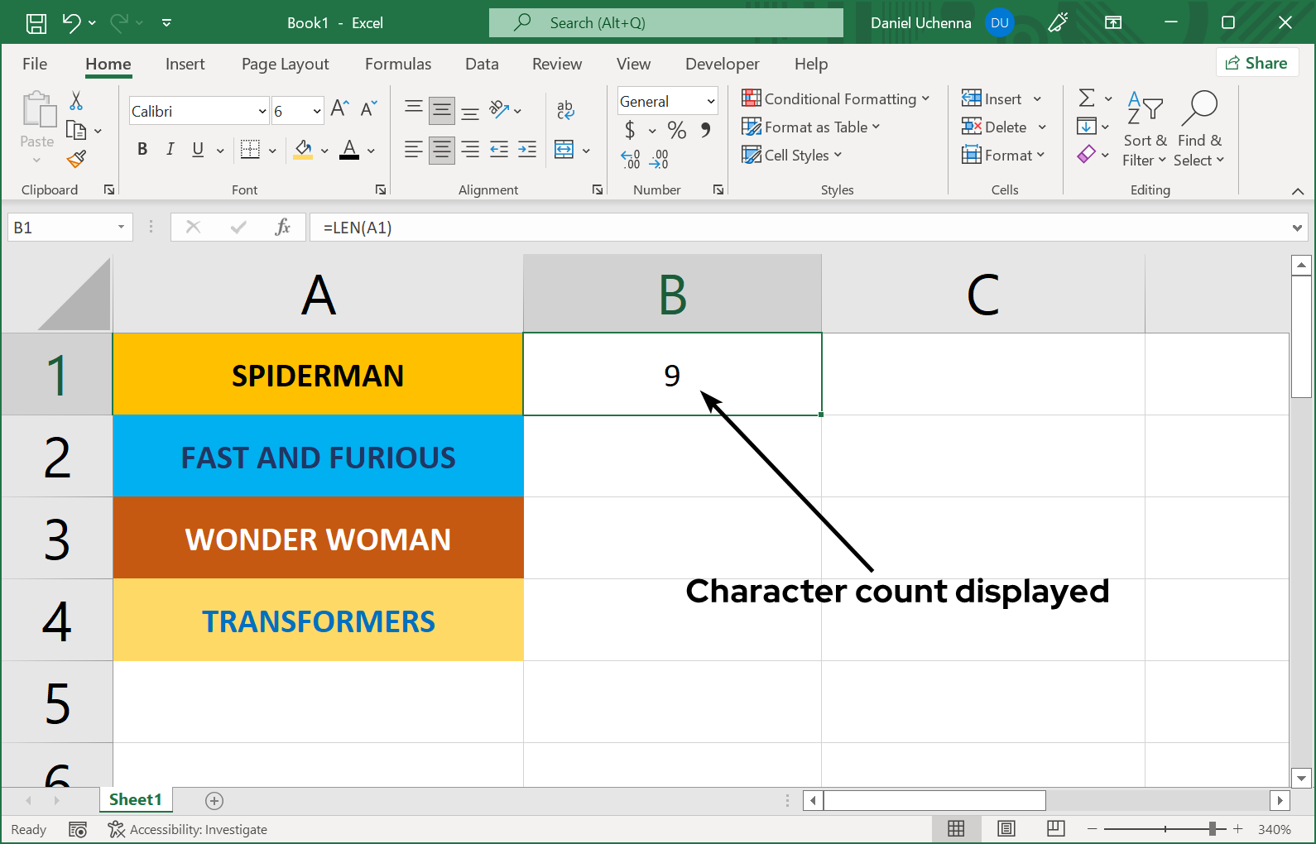Select cell A2 FAST AND FURIOUS
Viewport: 1316px width, 844px height.
coord(318,457)
